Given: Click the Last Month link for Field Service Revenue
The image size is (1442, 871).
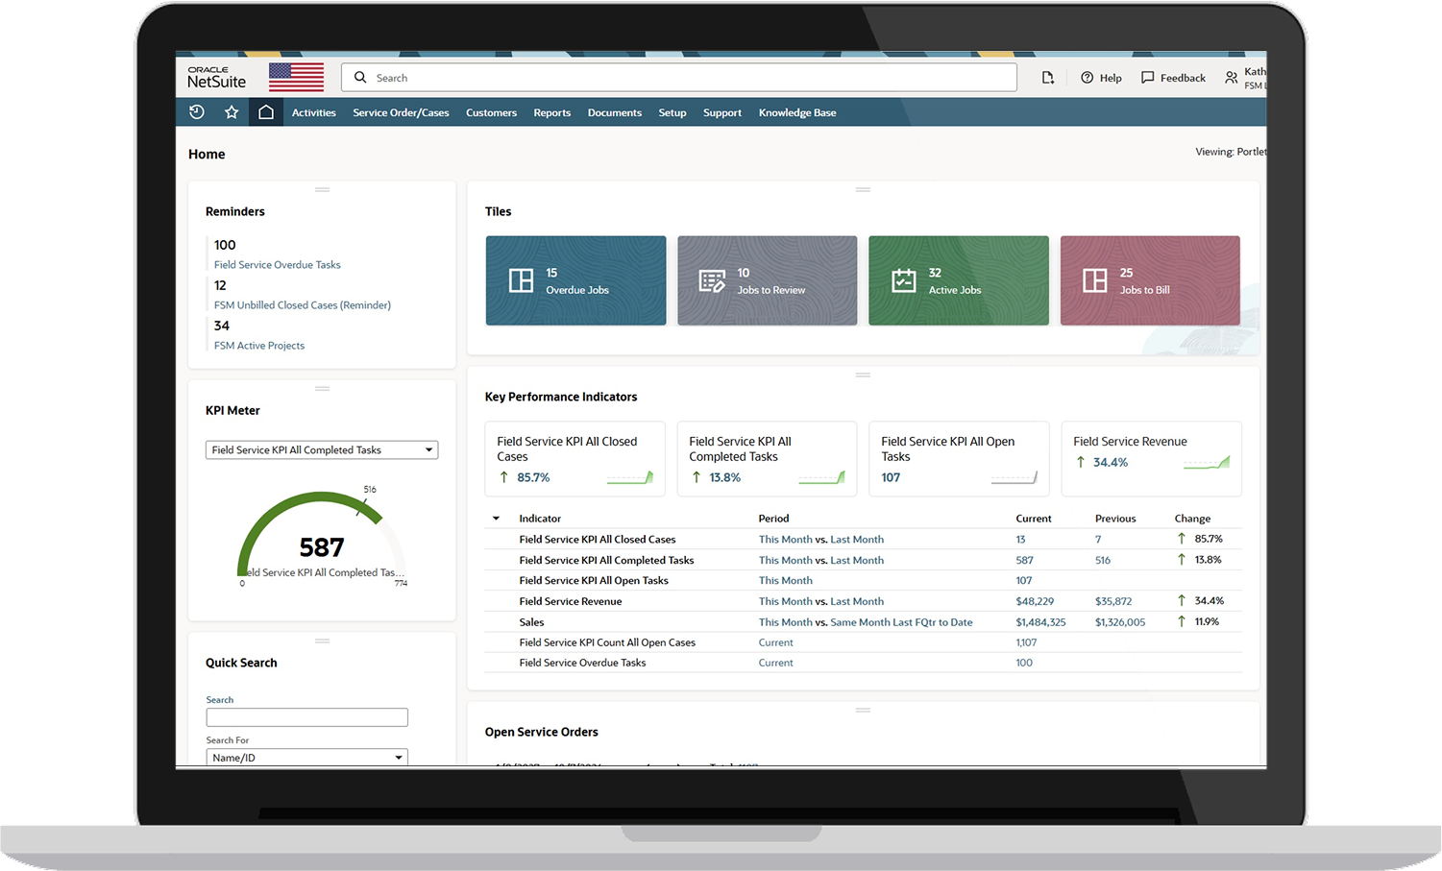Looking at the screenshot, I should (856, 600).
